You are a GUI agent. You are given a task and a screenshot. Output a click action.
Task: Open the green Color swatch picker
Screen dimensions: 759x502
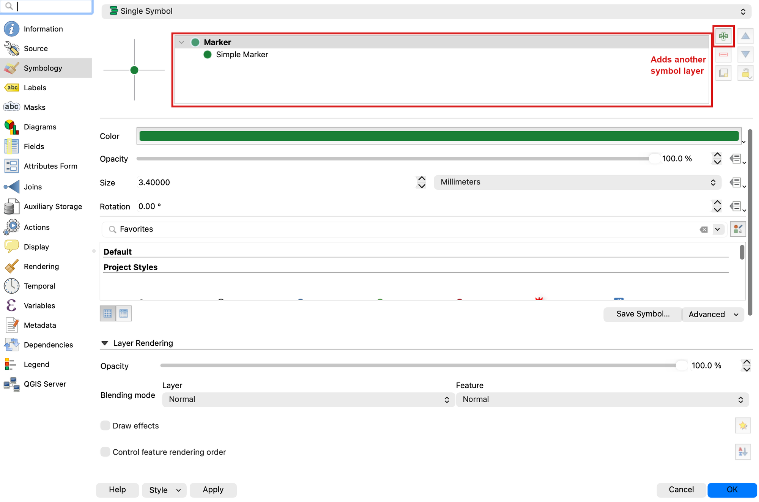tap(439, 136)
